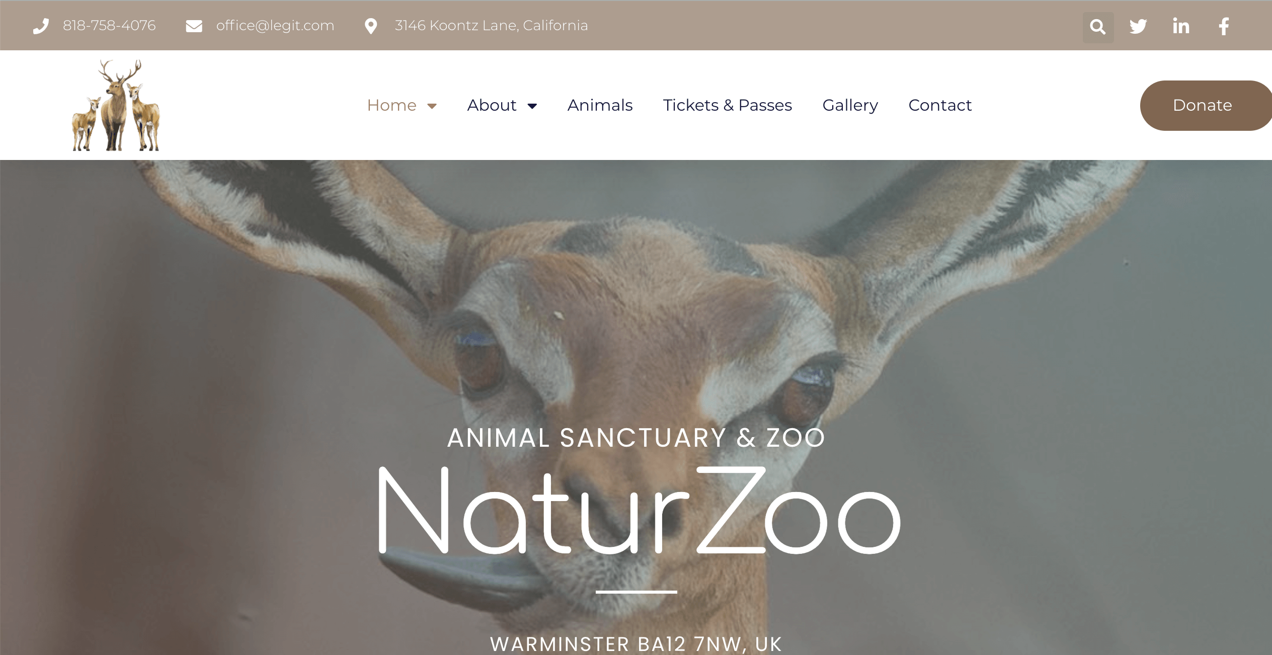The image size is (1272, 655).
Task: Expand the Home dropdown arrow
Action: point(432,106)
